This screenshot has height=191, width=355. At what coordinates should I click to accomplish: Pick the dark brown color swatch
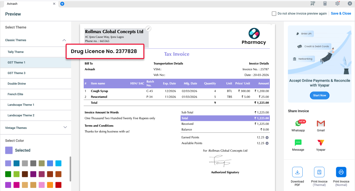(x=25, y=174)
